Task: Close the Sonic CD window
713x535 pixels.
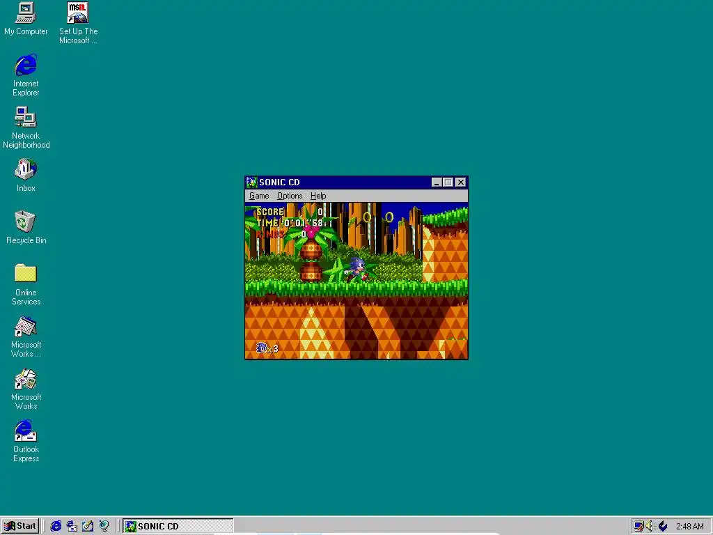Action: click(x=461, y=183)
